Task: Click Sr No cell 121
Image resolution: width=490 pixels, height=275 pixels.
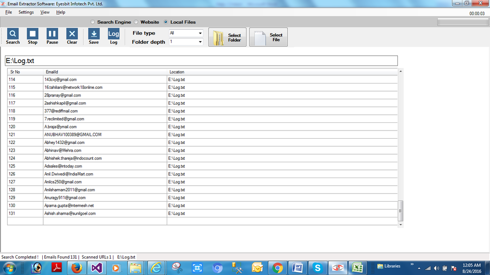Action: (25, 134)
